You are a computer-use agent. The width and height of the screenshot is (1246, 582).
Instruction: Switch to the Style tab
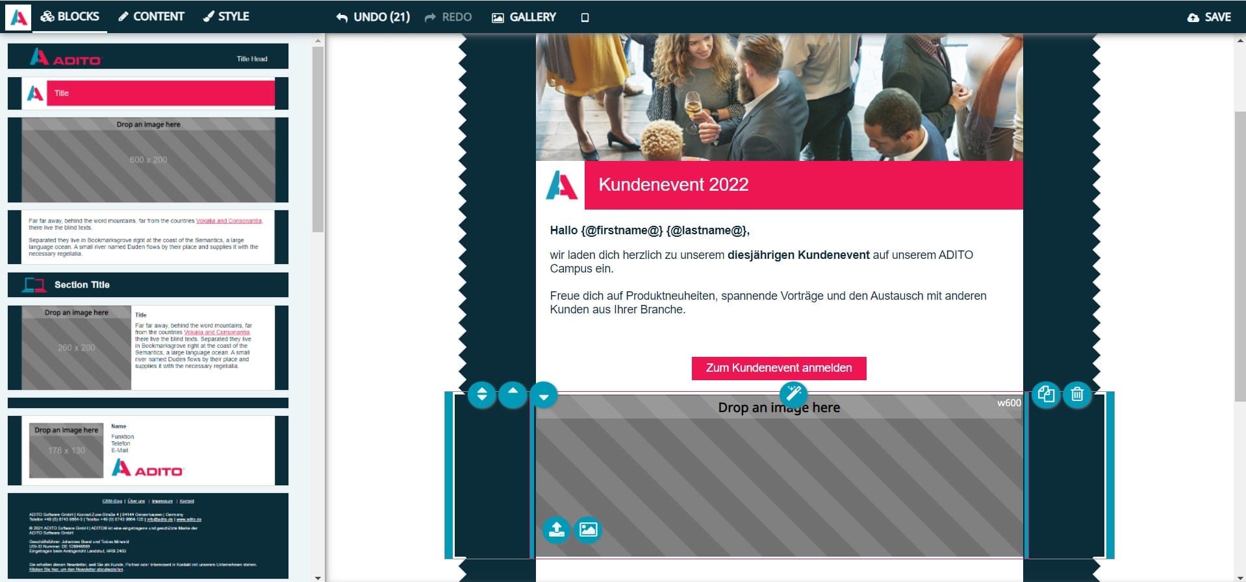click(226, 16)
